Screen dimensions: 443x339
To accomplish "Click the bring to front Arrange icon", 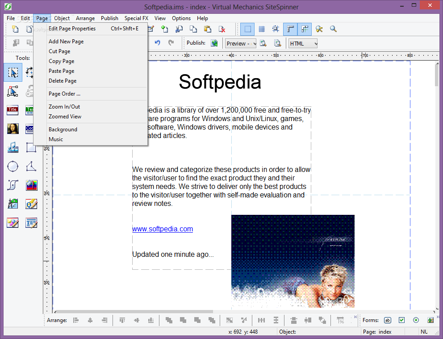I will click(x=169, y=320).
